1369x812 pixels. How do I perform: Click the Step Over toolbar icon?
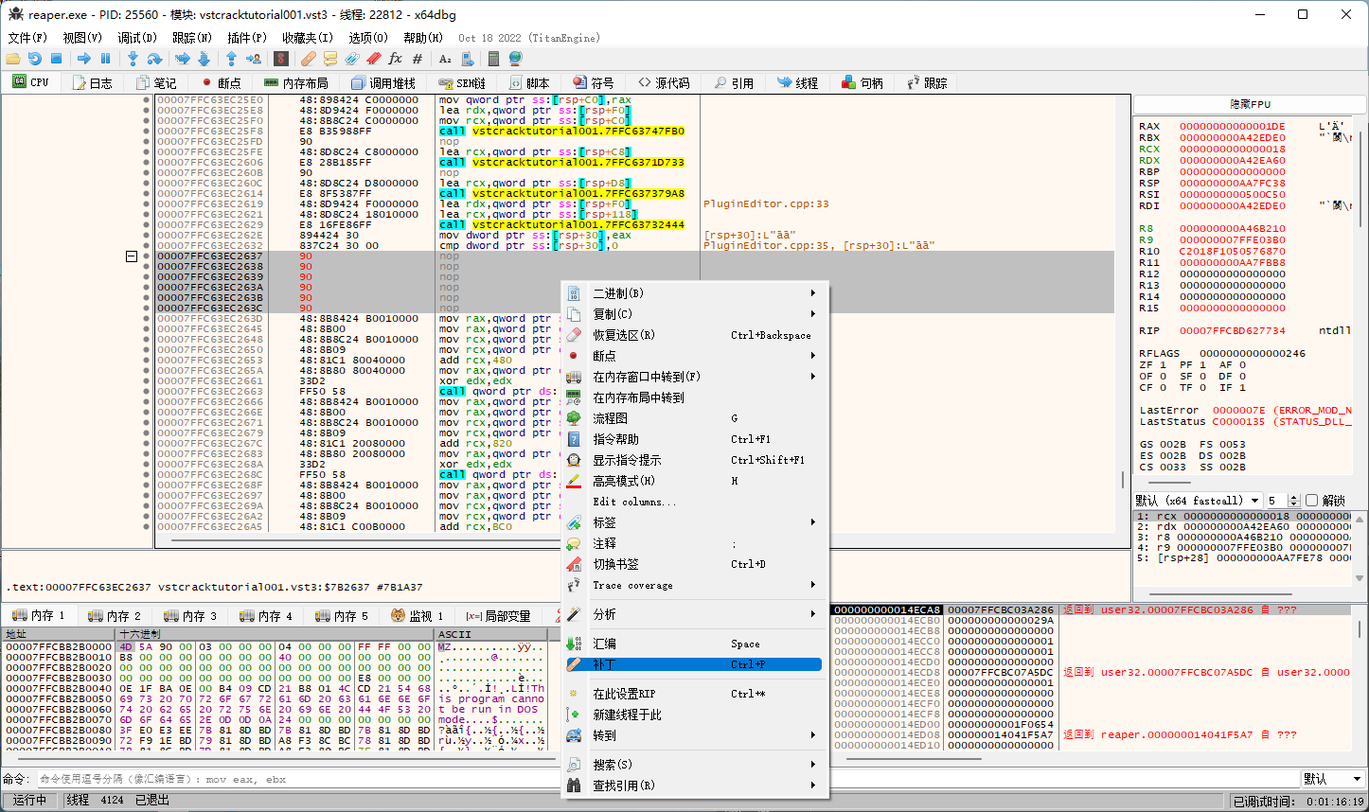(x=154, y=59)
